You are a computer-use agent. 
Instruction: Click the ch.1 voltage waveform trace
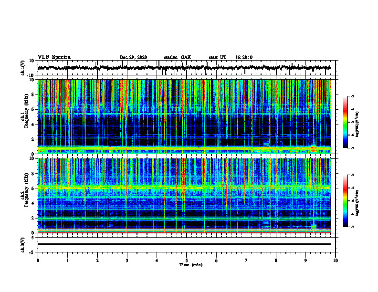point(184,68)
